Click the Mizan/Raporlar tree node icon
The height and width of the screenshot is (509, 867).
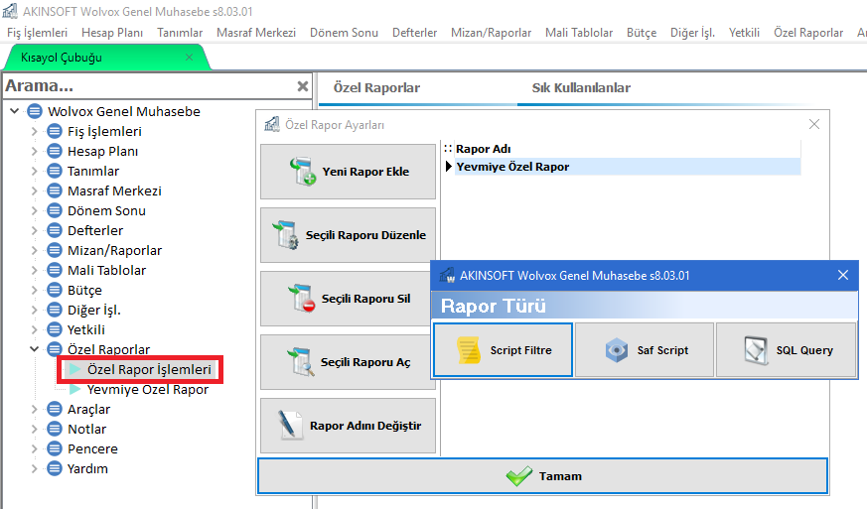[x=55, y=250]
